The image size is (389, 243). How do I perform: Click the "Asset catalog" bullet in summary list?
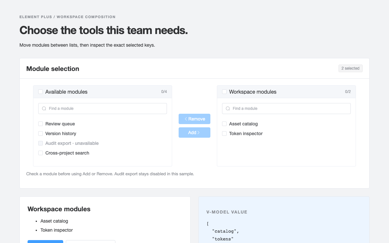(54, 221)
